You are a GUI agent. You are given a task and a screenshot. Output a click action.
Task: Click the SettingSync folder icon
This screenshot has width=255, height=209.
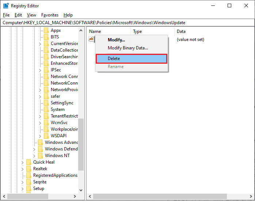(46, 103)
